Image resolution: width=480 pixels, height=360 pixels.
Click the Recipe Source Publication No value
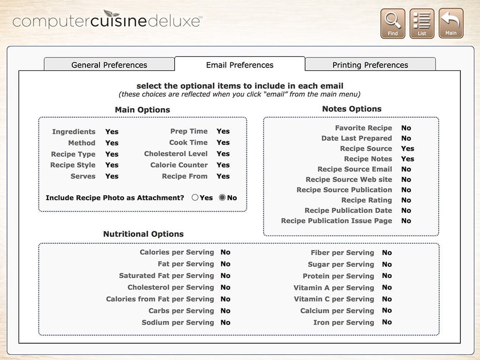pyautogui.click(x=406, y=190)
